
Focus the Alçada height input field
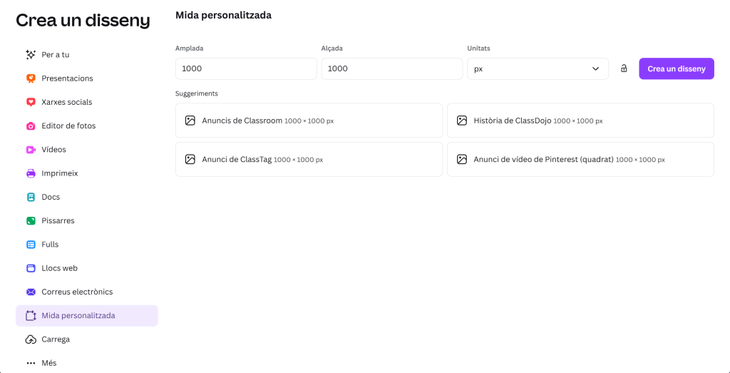click(x=391, y=68)
